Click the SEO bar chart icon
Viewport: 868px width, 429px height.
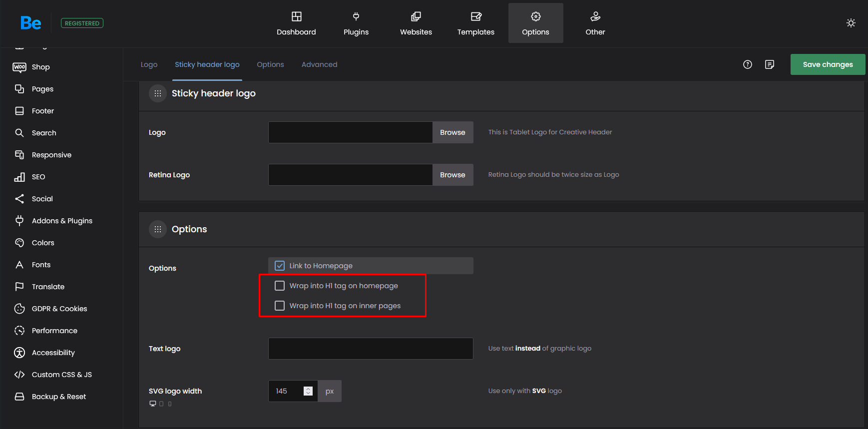pos(19,177)
